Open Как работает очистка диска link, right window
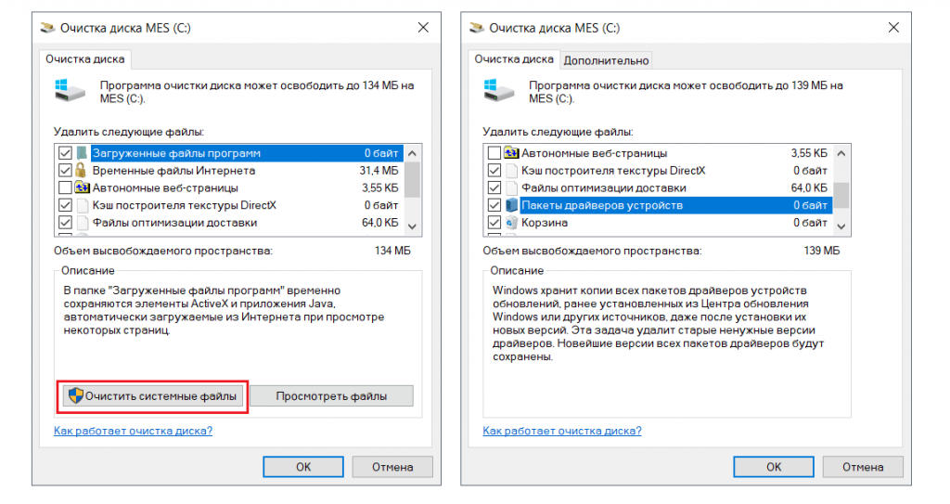The image size is (950, 504). pos(562,431)
